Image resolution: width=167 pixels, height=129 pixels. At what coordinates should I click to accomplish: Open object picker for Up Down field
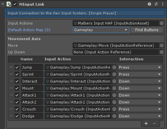[162, 52]
